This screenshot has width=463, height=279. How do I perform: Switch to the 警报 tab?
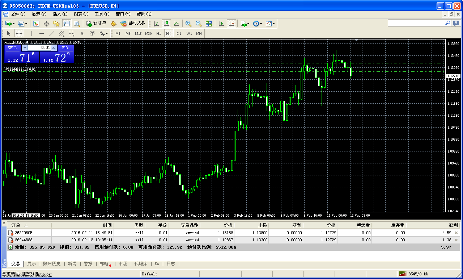pos(88,264)
